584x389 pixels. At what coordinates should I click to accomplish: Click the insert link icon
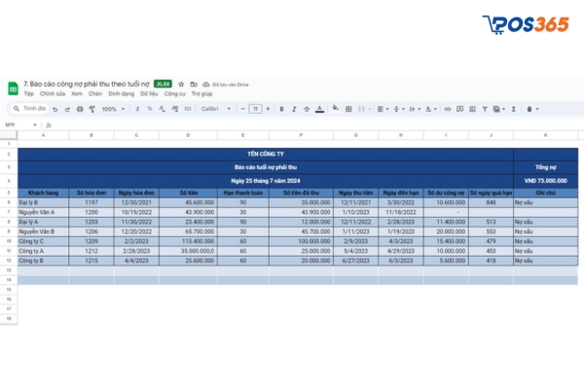(448, 109)
